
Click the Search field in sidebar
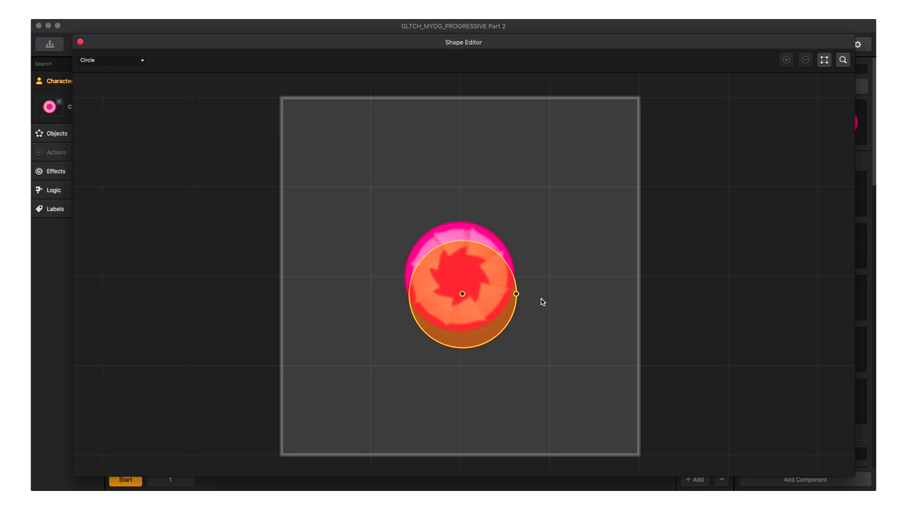tap(52, 64)
